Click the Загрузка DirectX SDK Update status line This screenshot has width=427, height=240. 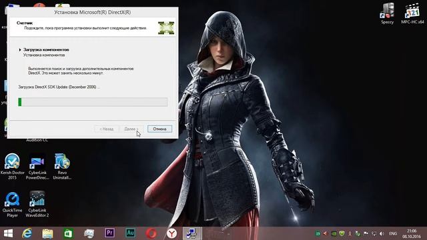(x=59, y=87)
